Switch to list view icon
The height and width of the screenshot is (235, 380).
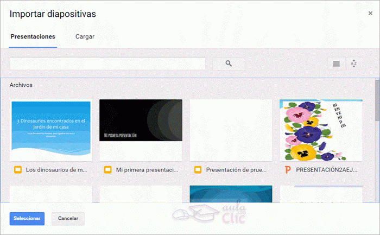point(337,63)
